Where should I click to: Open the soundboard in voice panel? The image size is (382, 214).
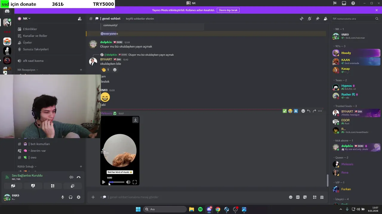coord(73,186)
